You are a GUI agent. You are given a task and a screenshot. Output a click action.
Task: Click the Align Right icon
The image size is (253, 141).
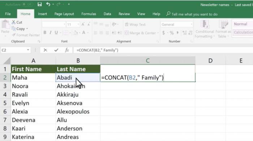click(107, 33)
